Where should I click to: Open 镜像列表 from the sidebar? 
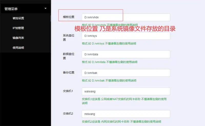coord(18,38)
